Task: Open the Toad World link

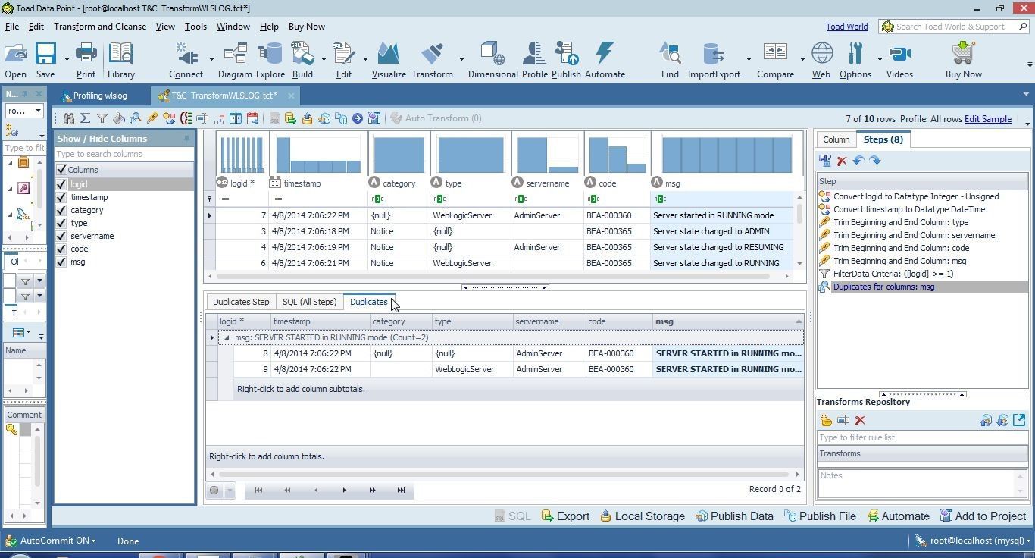Action: [x=846, y=27]
